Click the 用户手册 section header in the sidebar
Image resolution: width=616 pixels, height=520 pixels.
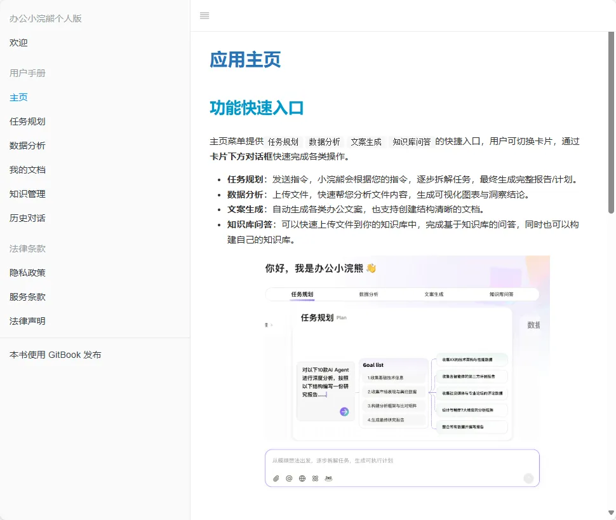pos(27,73)
